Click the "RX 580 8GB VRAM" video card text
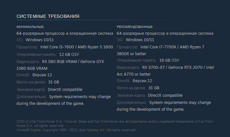230x137 pixels. coord(59,61)
